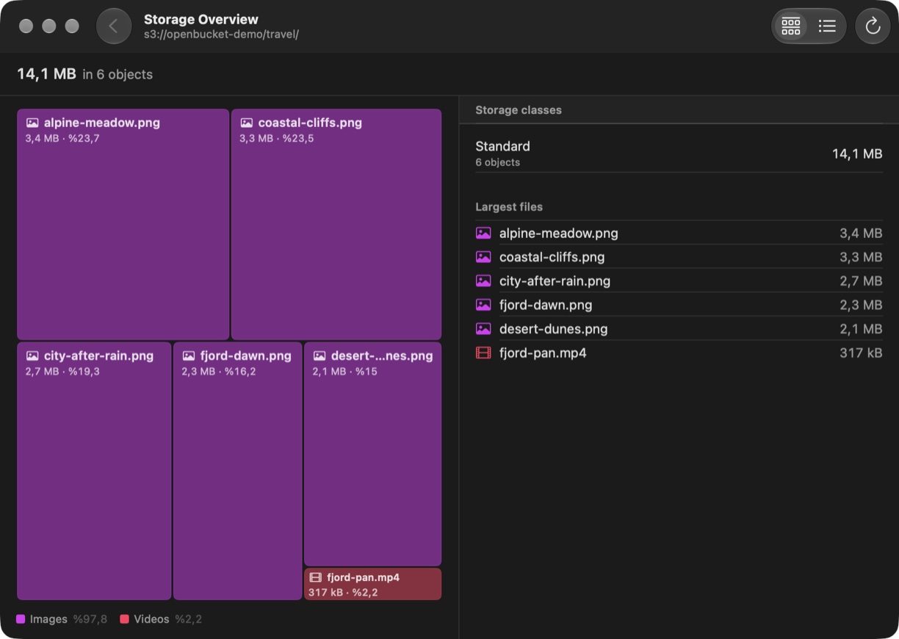
Task: Click image icon beside alpine-meadow.png in list
Action: pyautogui.click(x=483, y=233)
